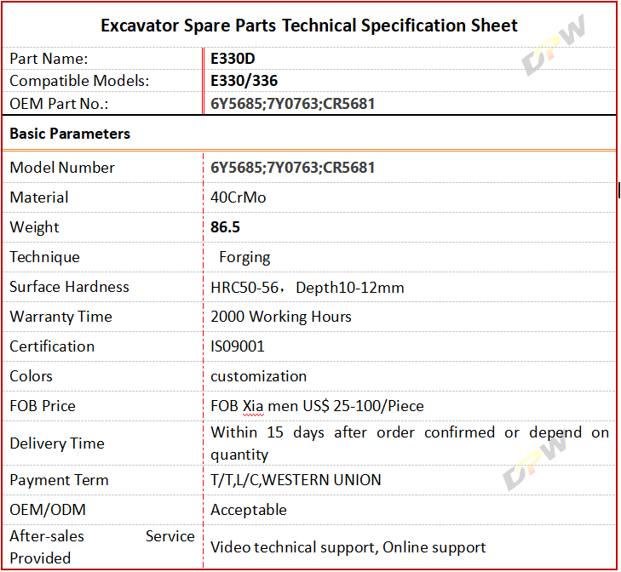Select the 'After-sales Service Provided' label cell
This screenshot has height=572, width=621.
coord(102,547)
